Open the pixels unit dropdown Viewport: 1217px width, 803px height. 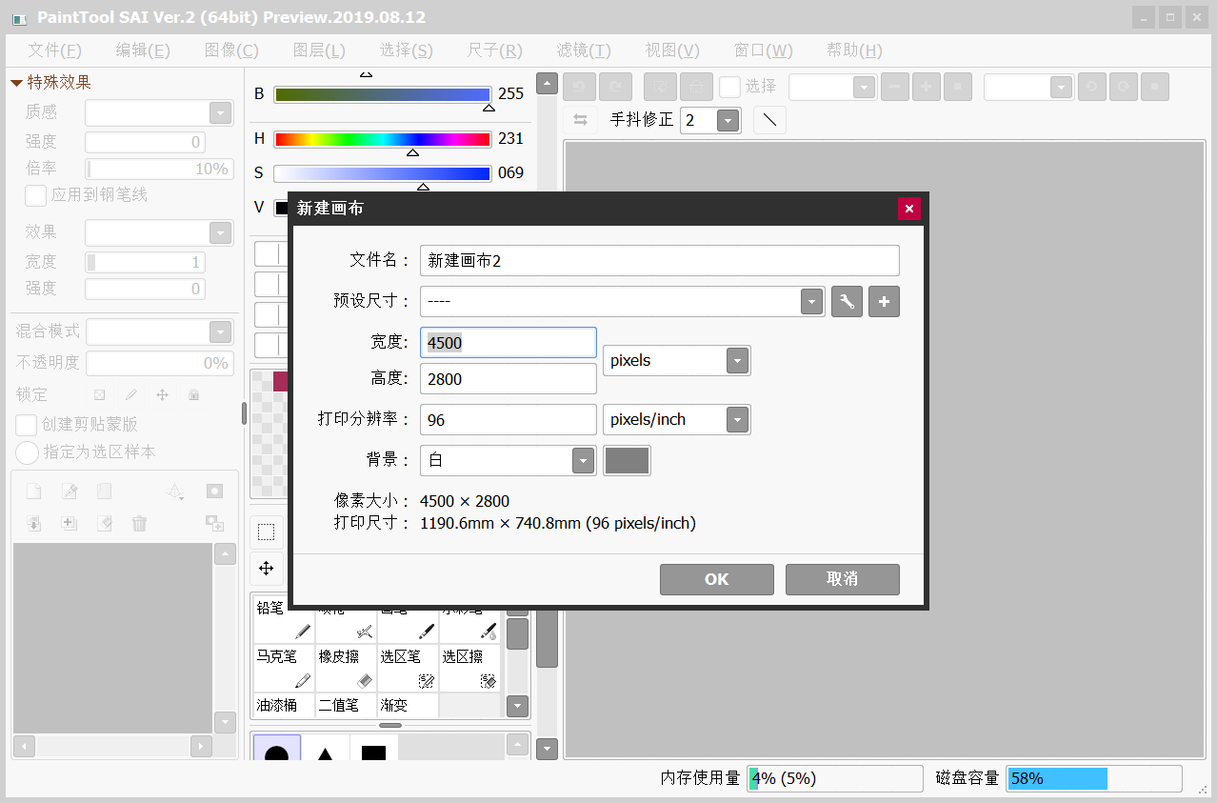738,361
